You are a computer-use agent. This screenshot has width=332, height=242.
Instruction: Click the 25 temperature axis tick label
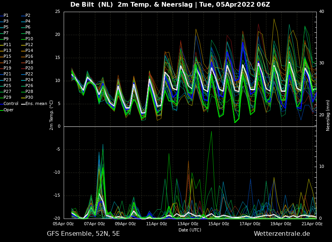[57, 12]
